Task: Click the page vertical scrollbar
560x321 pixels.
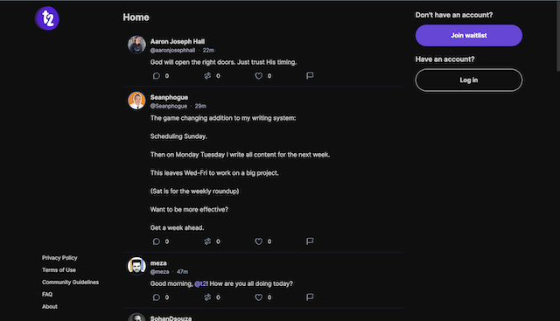Action: (x=558, y=36)
